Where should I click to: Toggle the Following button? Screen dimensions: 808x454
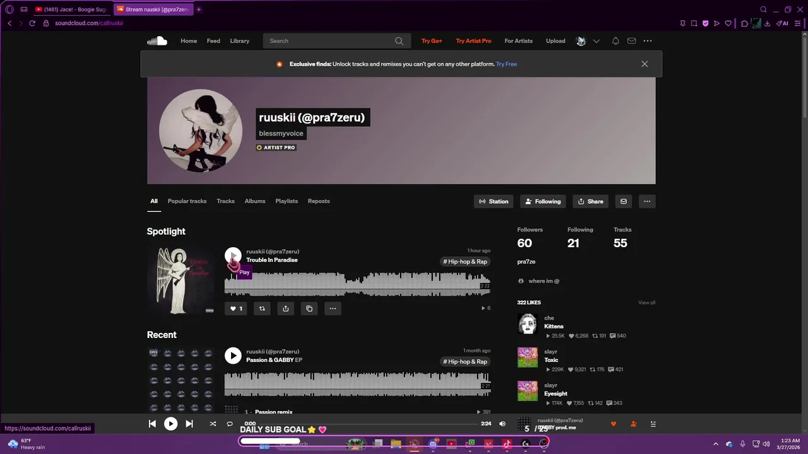click(543, 202)
